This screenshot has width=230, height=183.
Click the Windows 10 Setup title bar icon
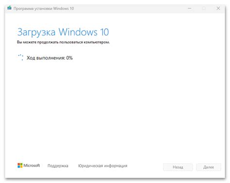[x=9, y=8]
